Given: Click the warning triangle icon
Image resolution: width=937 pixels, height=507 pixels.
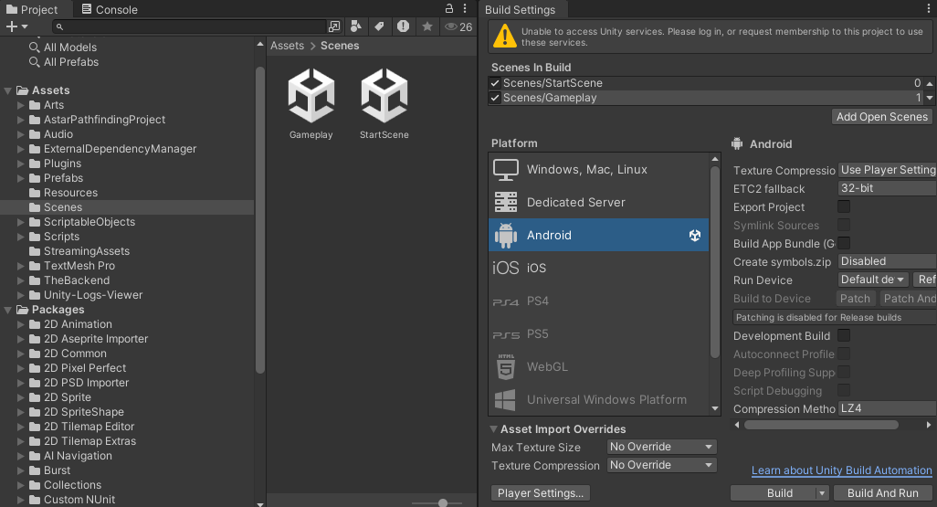Looking at the screenshot, I should pyautogui.click(x=505, y=36).
